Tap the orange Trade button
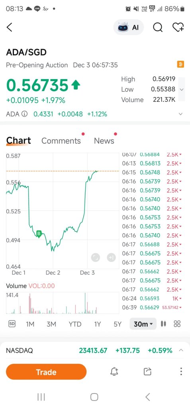 pyautogui.click(x=46, y=372)
